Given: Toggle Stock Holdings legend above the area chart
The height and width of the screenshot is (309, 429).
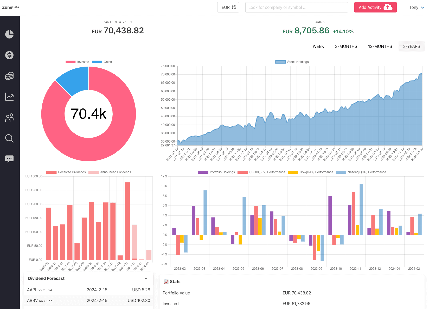Looking at the screenshot, I should (292, 62).
